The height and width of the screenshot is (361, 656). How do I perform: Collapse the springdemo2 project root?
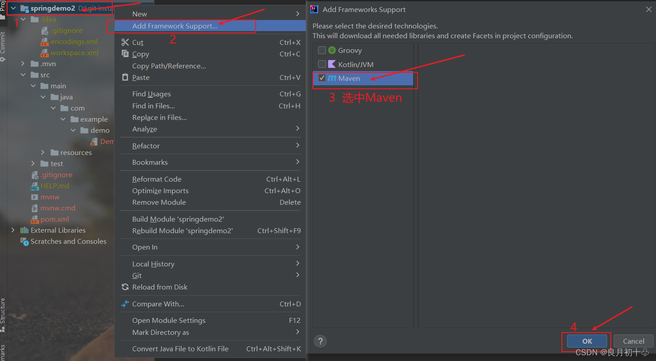(x=13, y=8)
